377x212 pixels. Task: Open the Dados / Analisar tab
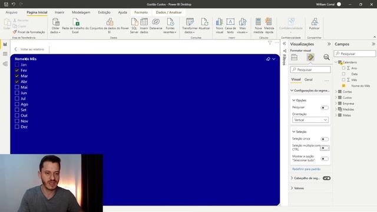point(168,12)
